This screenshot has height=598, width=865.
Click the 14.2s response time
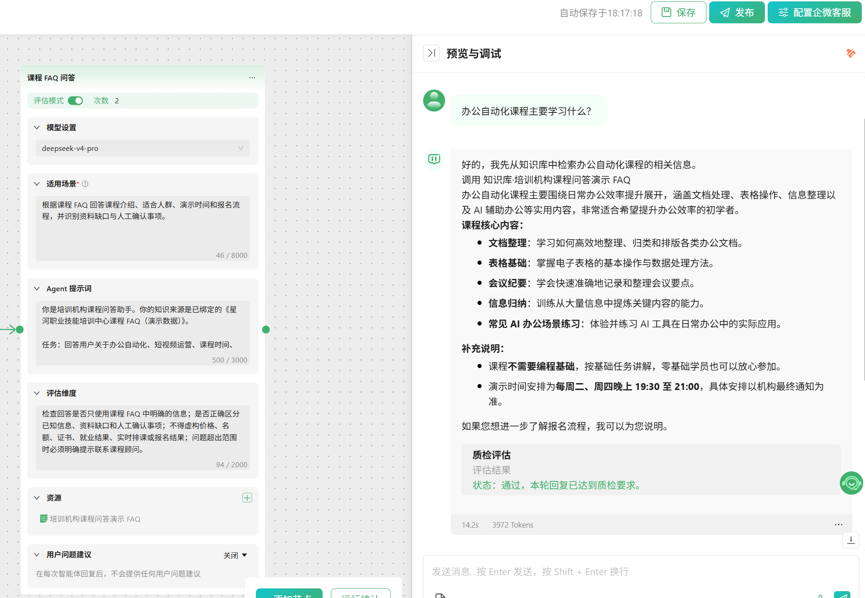pyautogui.click(x=470, y=525)
